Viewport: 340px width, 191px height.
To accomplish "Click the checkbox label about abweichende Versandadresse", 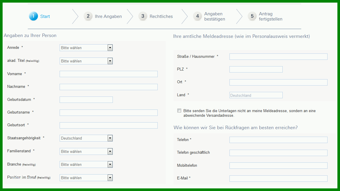I will (249, 113).
